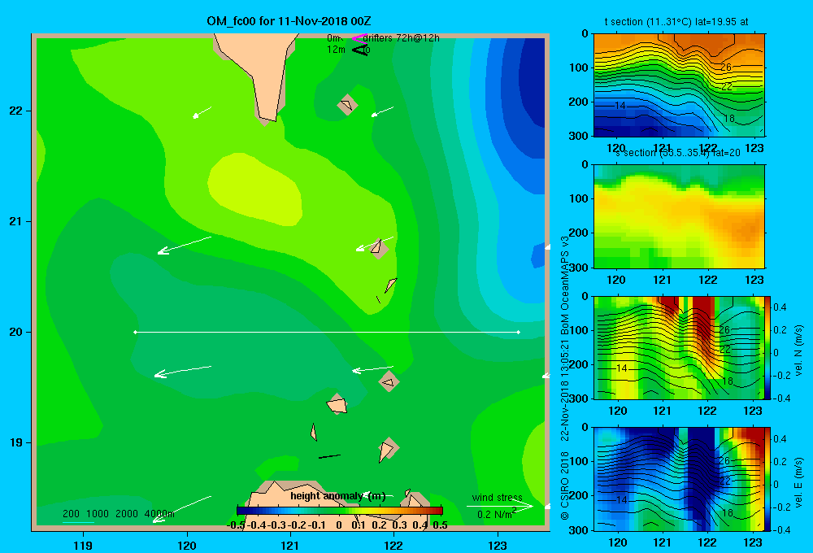Click the yellow-green high anomaly patch near latitude 21.3
The height and width of the screenshot is (553, 813).
pyautogui.click(x=254, y=189)
